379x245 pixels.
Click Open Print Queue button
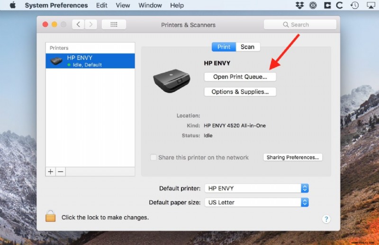pos(240,77)
